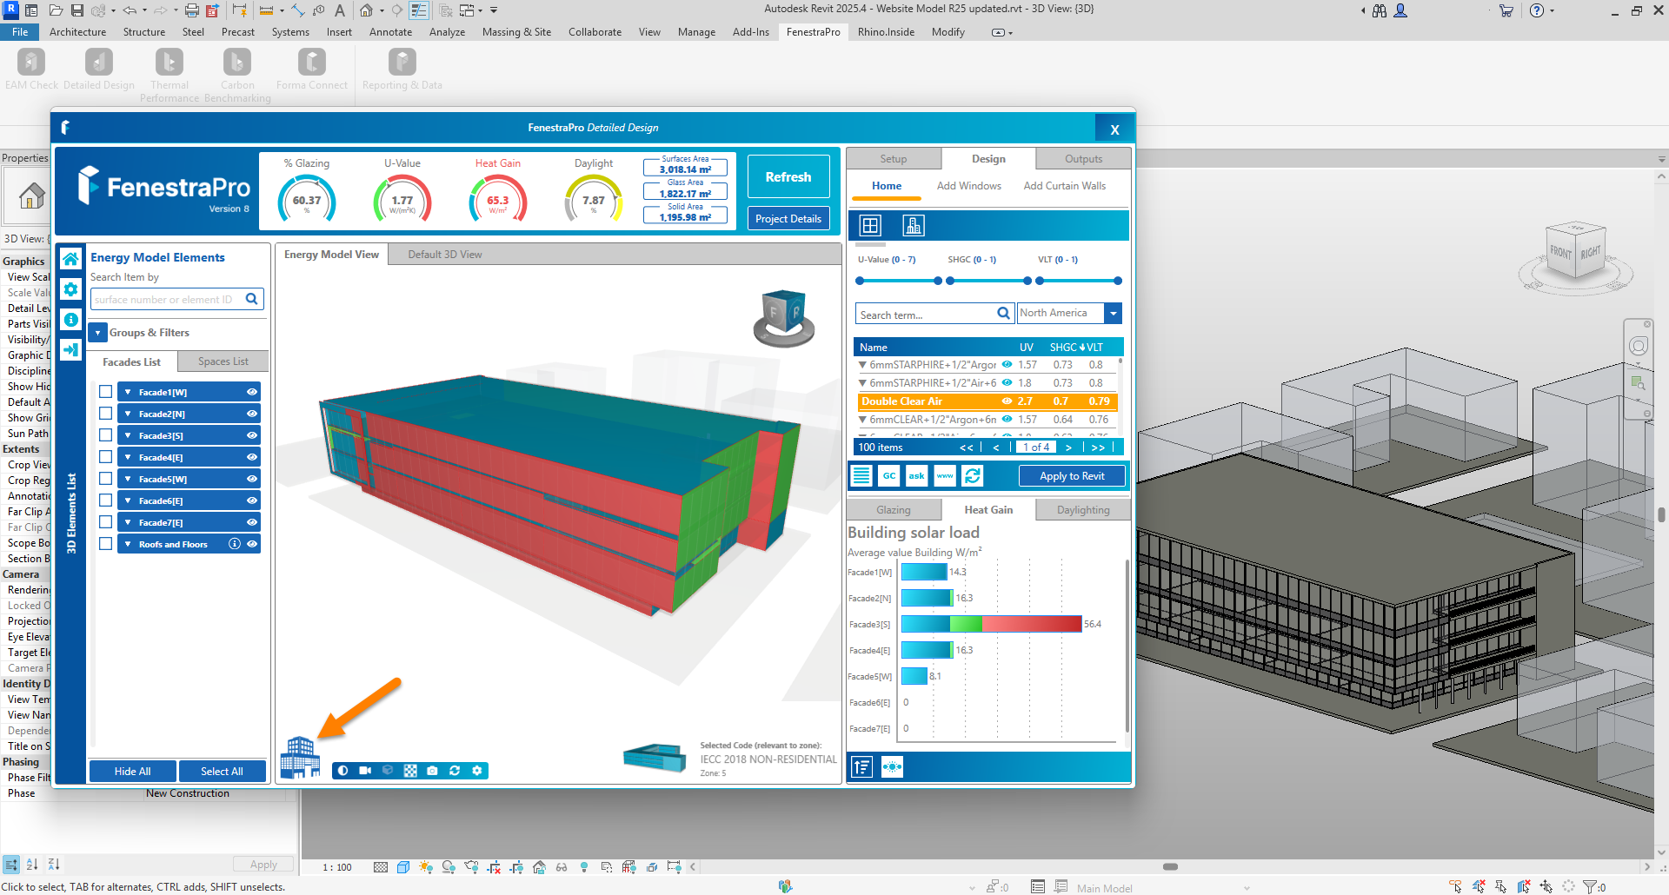Viewport: 1669px width, 895px height.
Task: Click the U-Value range slider left handle
Action: pyautogui.click(x=860, y=281)
